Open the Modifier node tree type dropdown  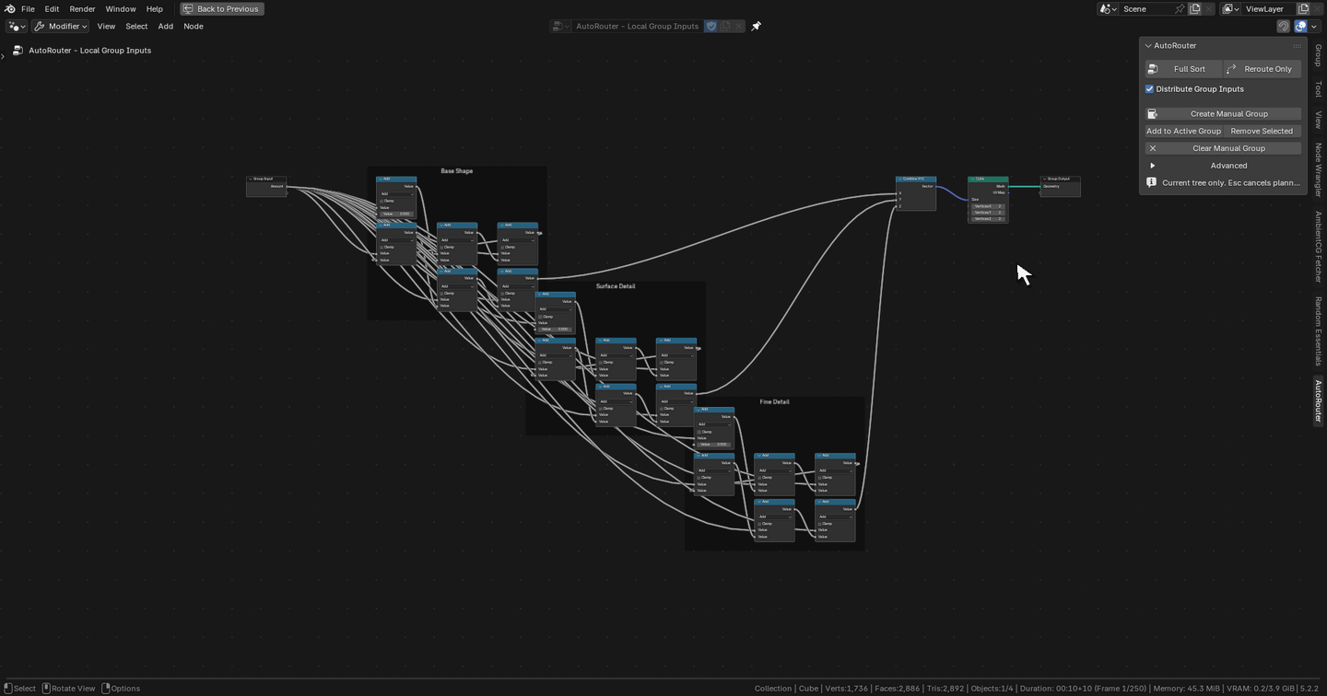click(x=61, y=26)
